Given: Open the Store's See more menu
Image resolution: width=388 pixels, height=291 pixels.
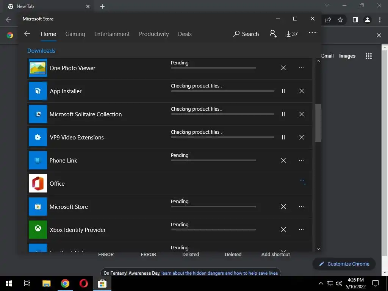Looking at the screenshot, I should [312, 33].
